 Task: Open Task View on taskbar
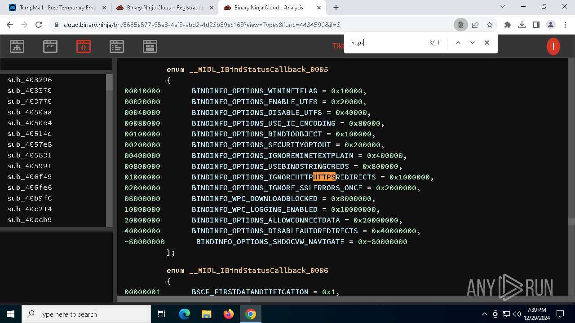(x=162, y=314)
